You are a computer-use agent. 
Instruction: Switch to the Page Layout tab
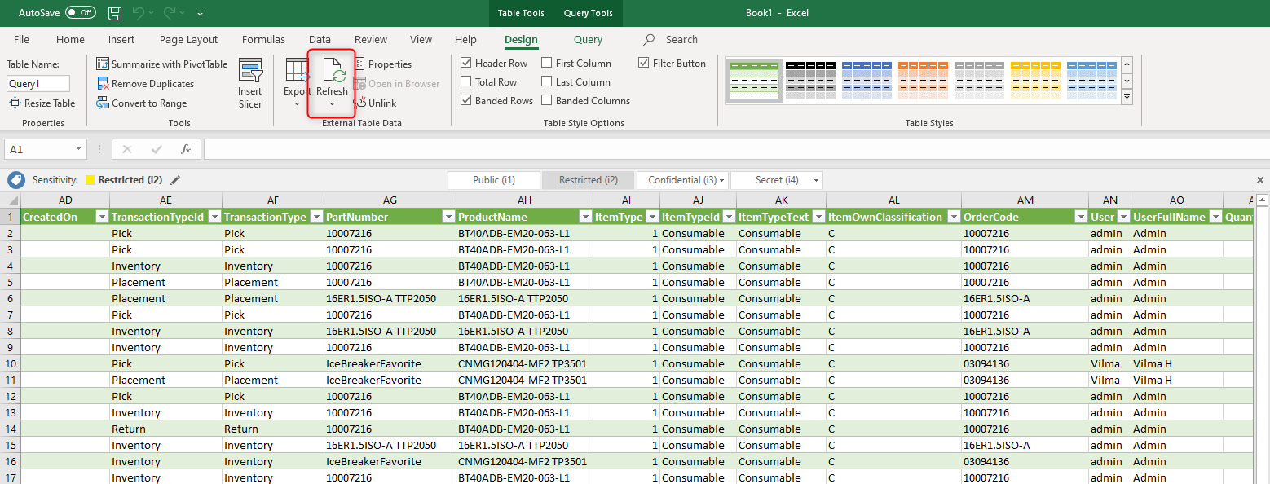click(189, 39)
